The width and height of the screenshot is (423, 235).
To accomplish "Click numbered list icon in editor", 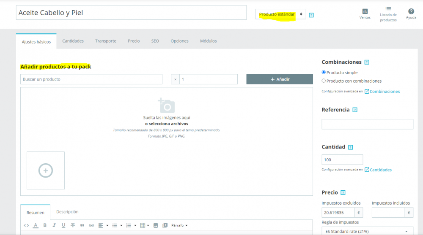I will tap(129, 225).
